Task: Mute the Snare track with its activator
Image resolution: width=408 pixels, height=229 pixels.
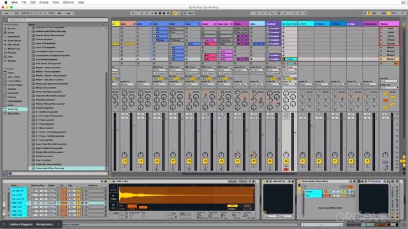Action: (x=205, y=161)
